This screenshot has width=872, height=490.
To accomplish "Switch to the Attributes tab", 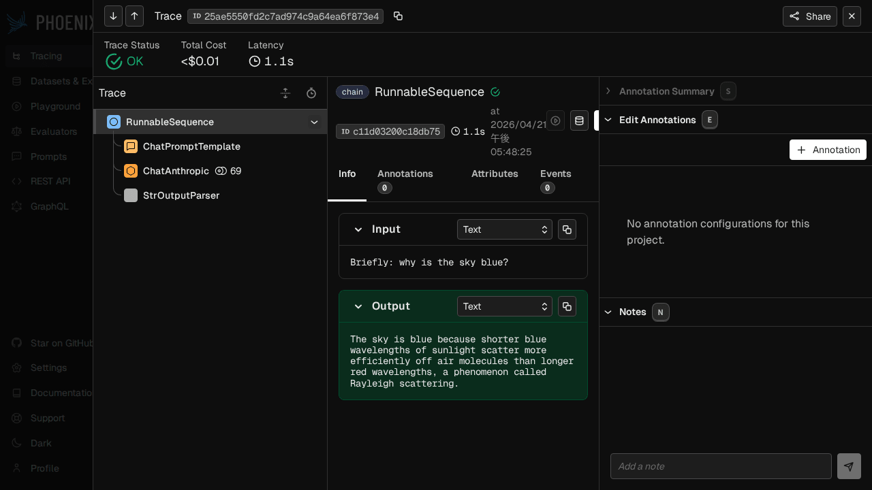I will 495,174.
